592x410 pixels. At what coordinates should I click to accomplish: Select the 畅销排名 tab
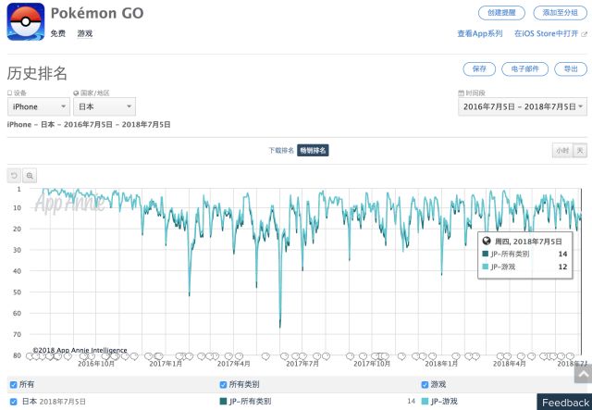pyautogui.click(x=313, y=150)
